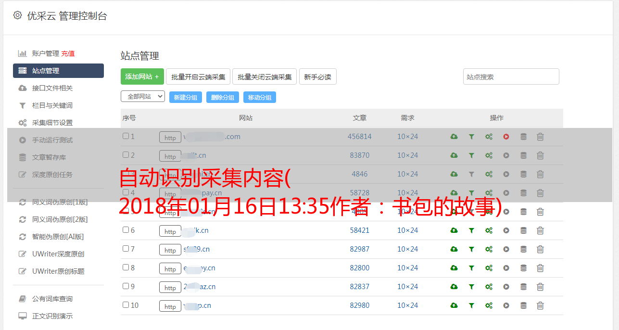Click gears icon in row 10
This screenshot has width=619, height=330.
tap(489, 305)
